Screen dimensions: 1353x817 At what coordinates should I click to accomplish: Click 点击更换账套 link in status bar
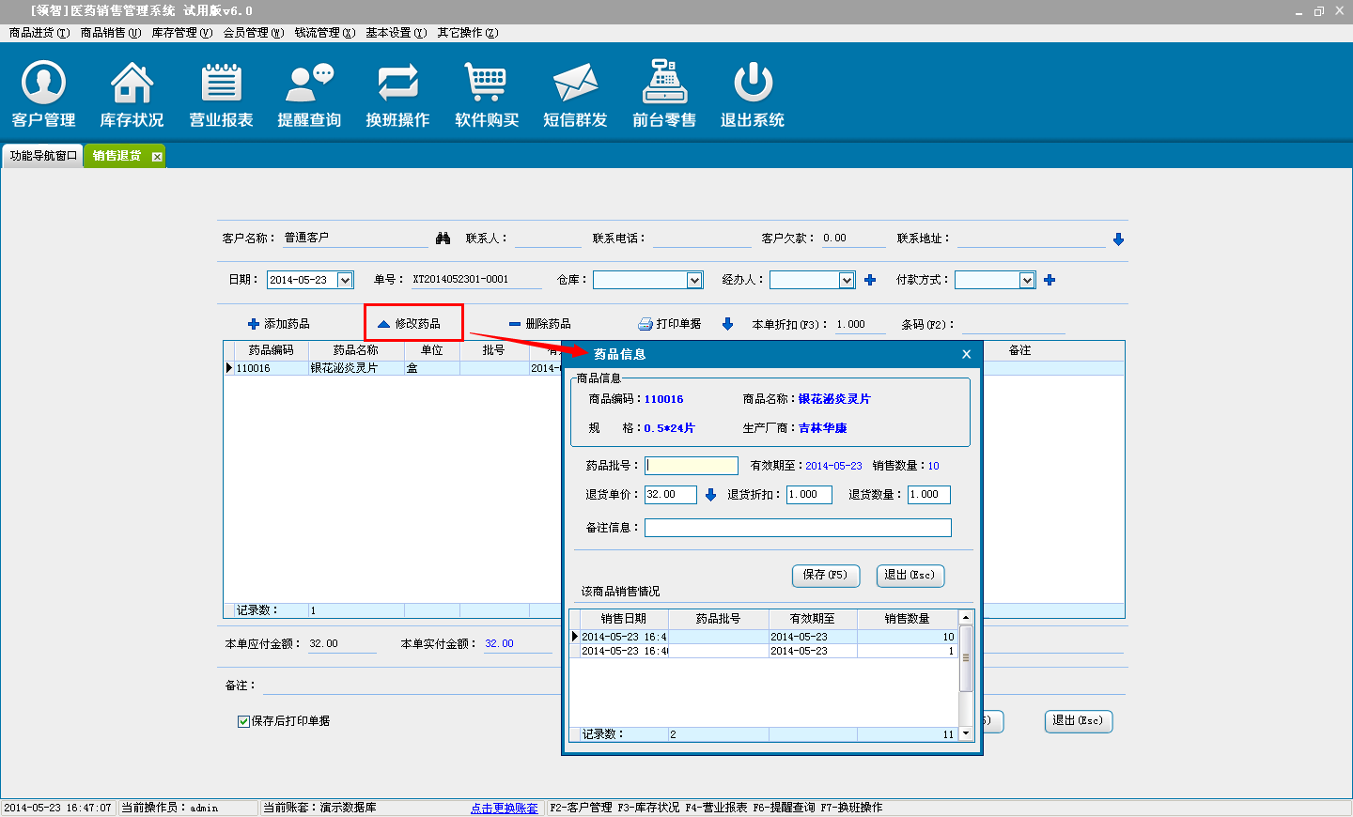pos(505,808)
